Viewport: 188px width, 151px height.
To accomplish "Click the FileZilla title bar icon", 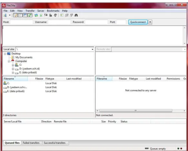I will tap(4, 5).
